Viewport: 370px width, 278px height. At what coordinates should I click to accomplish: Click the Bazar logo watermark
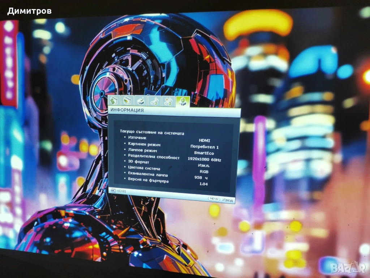click(348, 267)
